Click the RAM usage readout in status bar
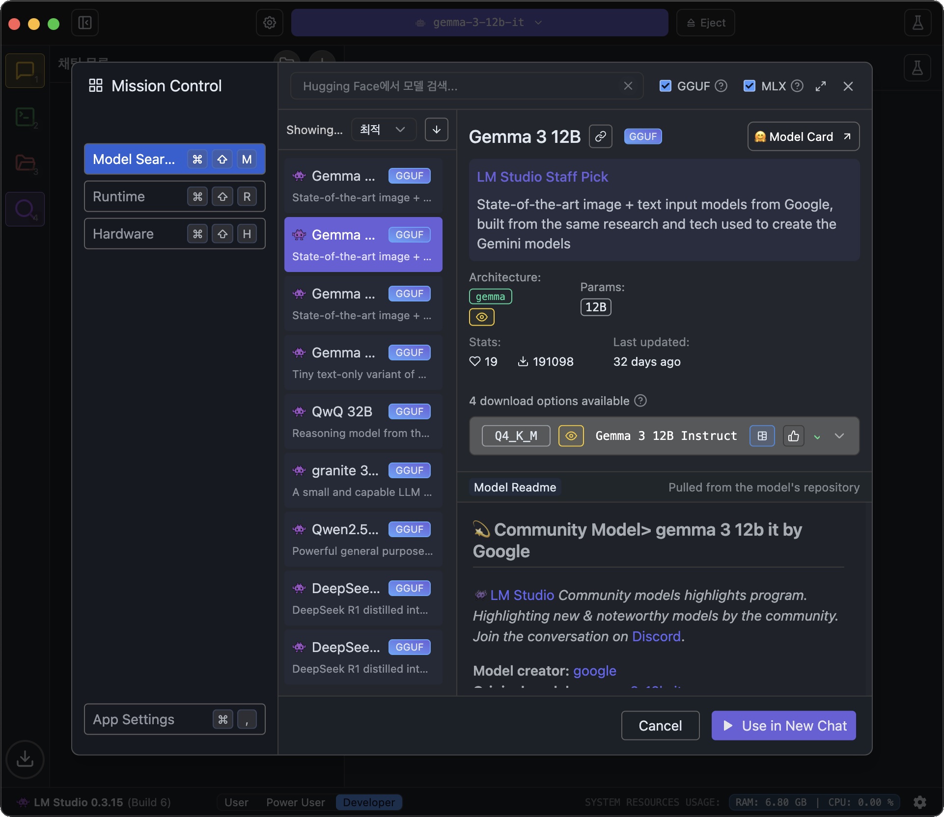The image size is (944, 817). point(771,802)
